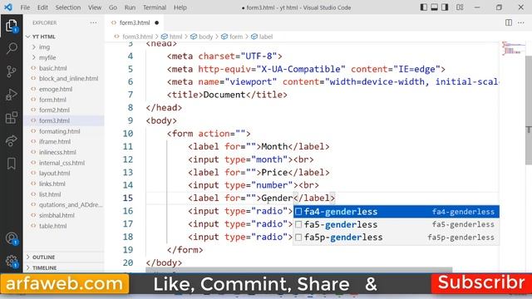
Task: Select the fa5p-genderless suggestion
Action: pyautogui.click(x=396, y=238)
